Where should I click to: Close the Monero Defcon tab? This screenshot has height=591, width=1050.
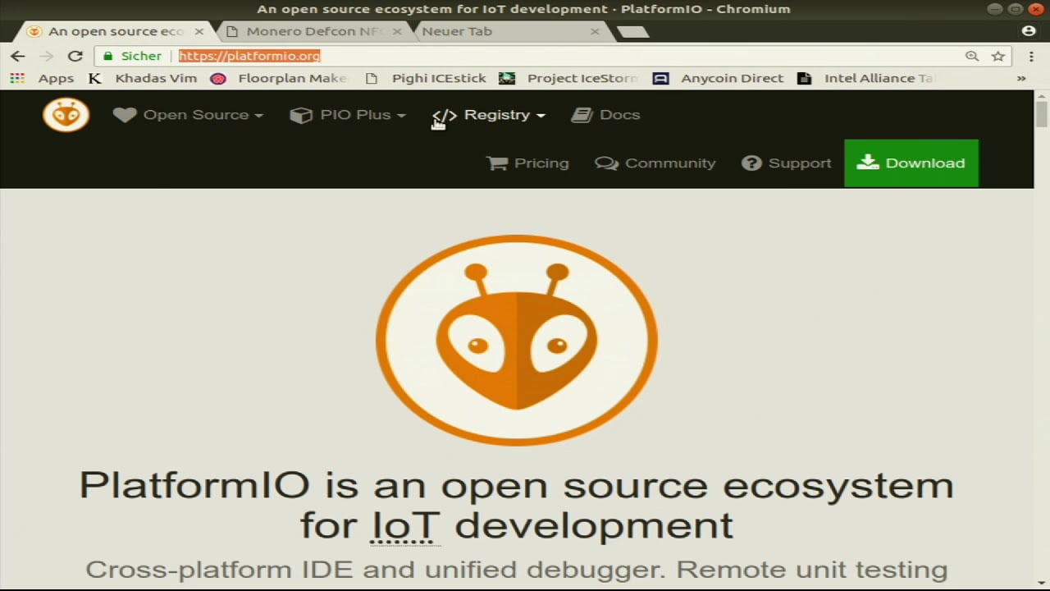click(x=397, y=31)
